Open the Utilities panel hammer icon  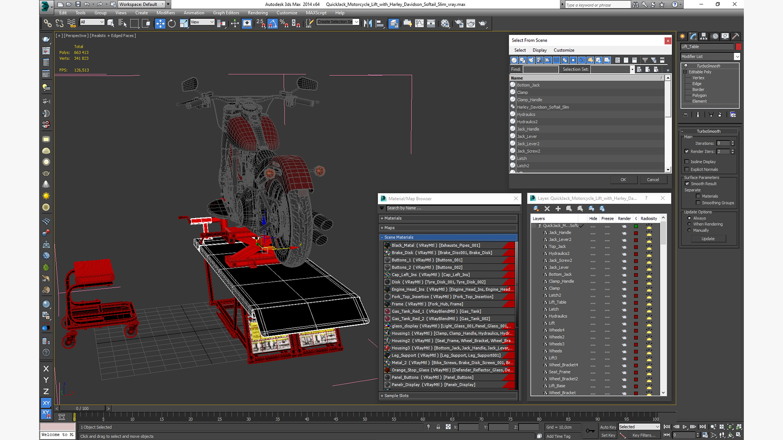pos(736,36)
